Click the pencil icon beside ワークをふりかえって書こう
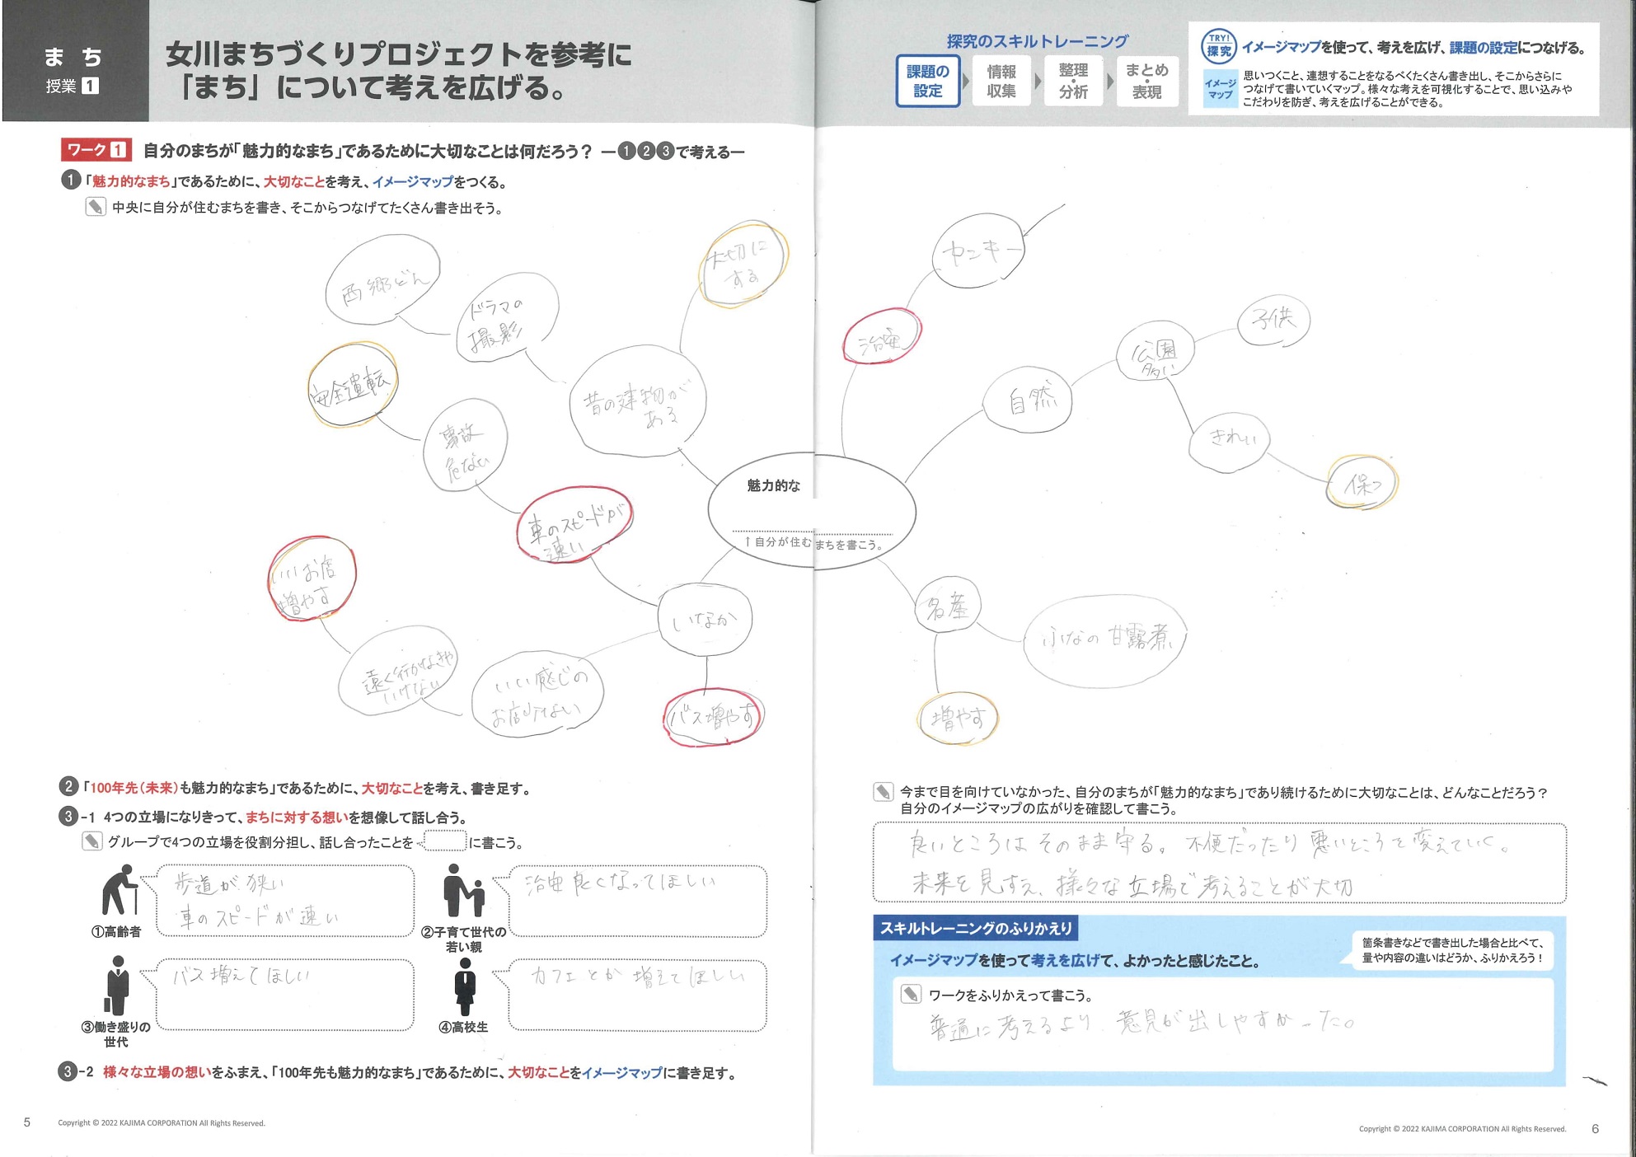The height and width of the screenshot is (1157, 1636). coord(911,994)
